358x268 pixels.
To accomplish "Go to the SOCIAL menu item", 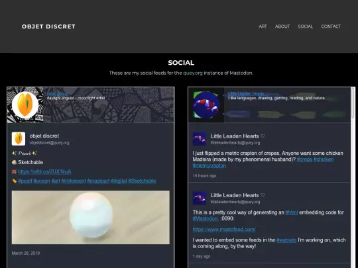I will [x=305, y=26].
